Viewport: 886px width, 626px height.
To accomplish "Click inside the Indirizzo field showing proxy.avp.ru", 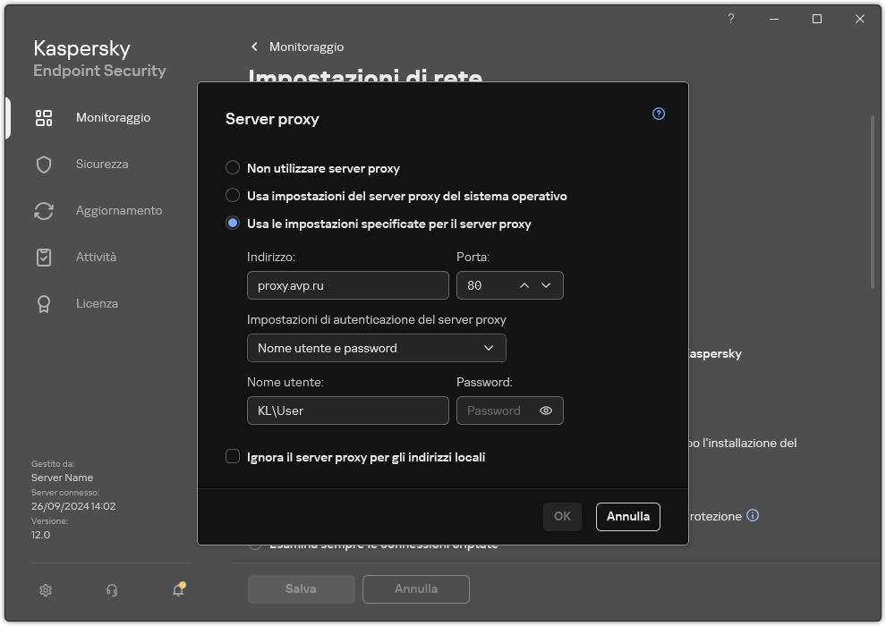I will pos(347,285).
